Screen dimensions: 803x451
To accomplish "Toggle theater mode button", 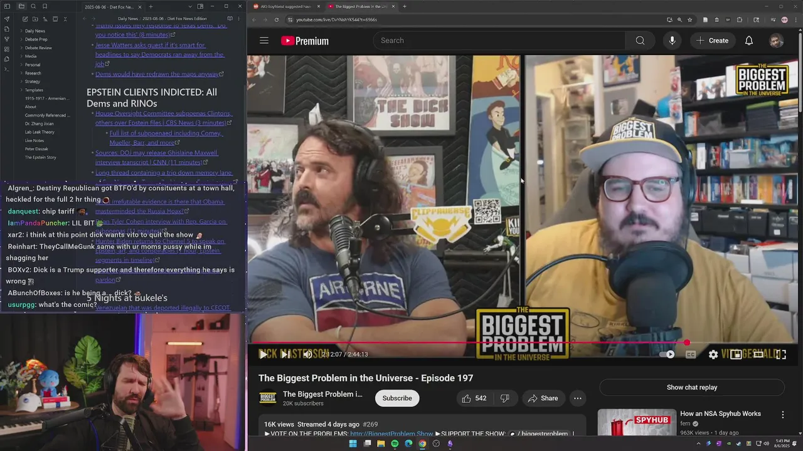I will pyautogui.click(x=758, y=355).
